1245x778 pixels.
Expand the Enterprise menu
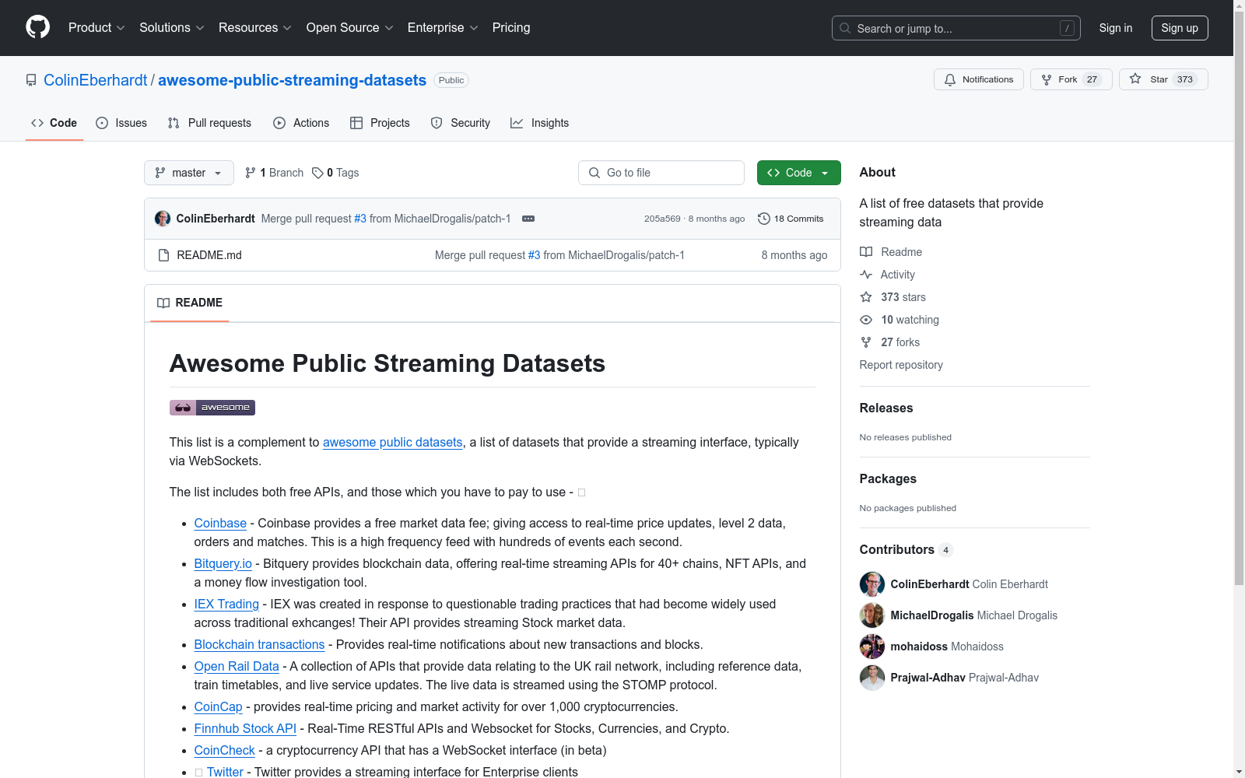click(x=443, y=28)
